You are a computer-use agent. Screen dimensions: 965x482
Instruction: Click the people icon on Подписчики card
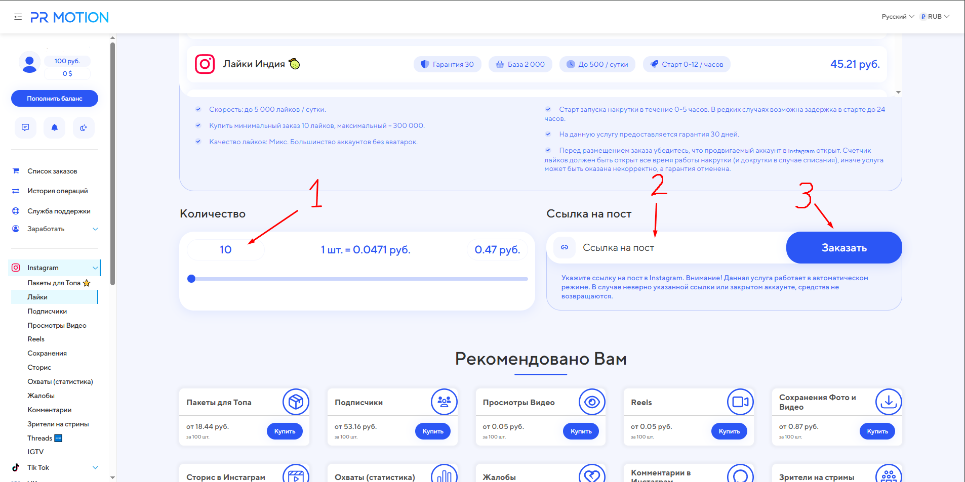click(444, 402)
